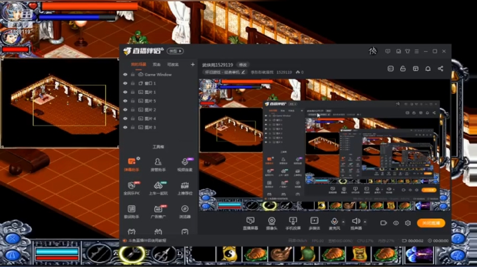The width and height of the screenshot is (477, 267).
Task: Hide the 图片 1 source
Action: [125, 92]
